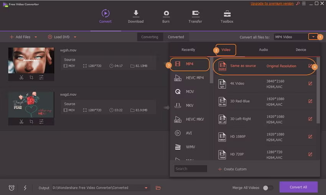Expand the Output path dropdown
Viewport: 326px width, 195px height.
pyautogui.click(x=146, y=188)
